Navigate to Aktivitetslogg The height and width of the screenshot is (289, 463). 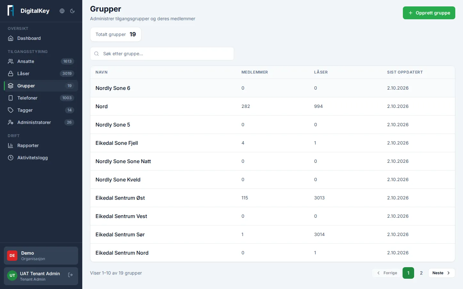[x=41, y=158]
